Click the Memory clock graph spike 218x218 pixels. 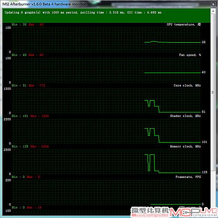(149, 163)
